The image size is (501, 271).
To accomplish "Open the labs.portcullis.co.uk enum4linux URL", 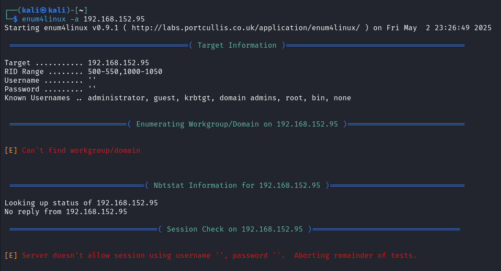I will (x=246, y=28).
